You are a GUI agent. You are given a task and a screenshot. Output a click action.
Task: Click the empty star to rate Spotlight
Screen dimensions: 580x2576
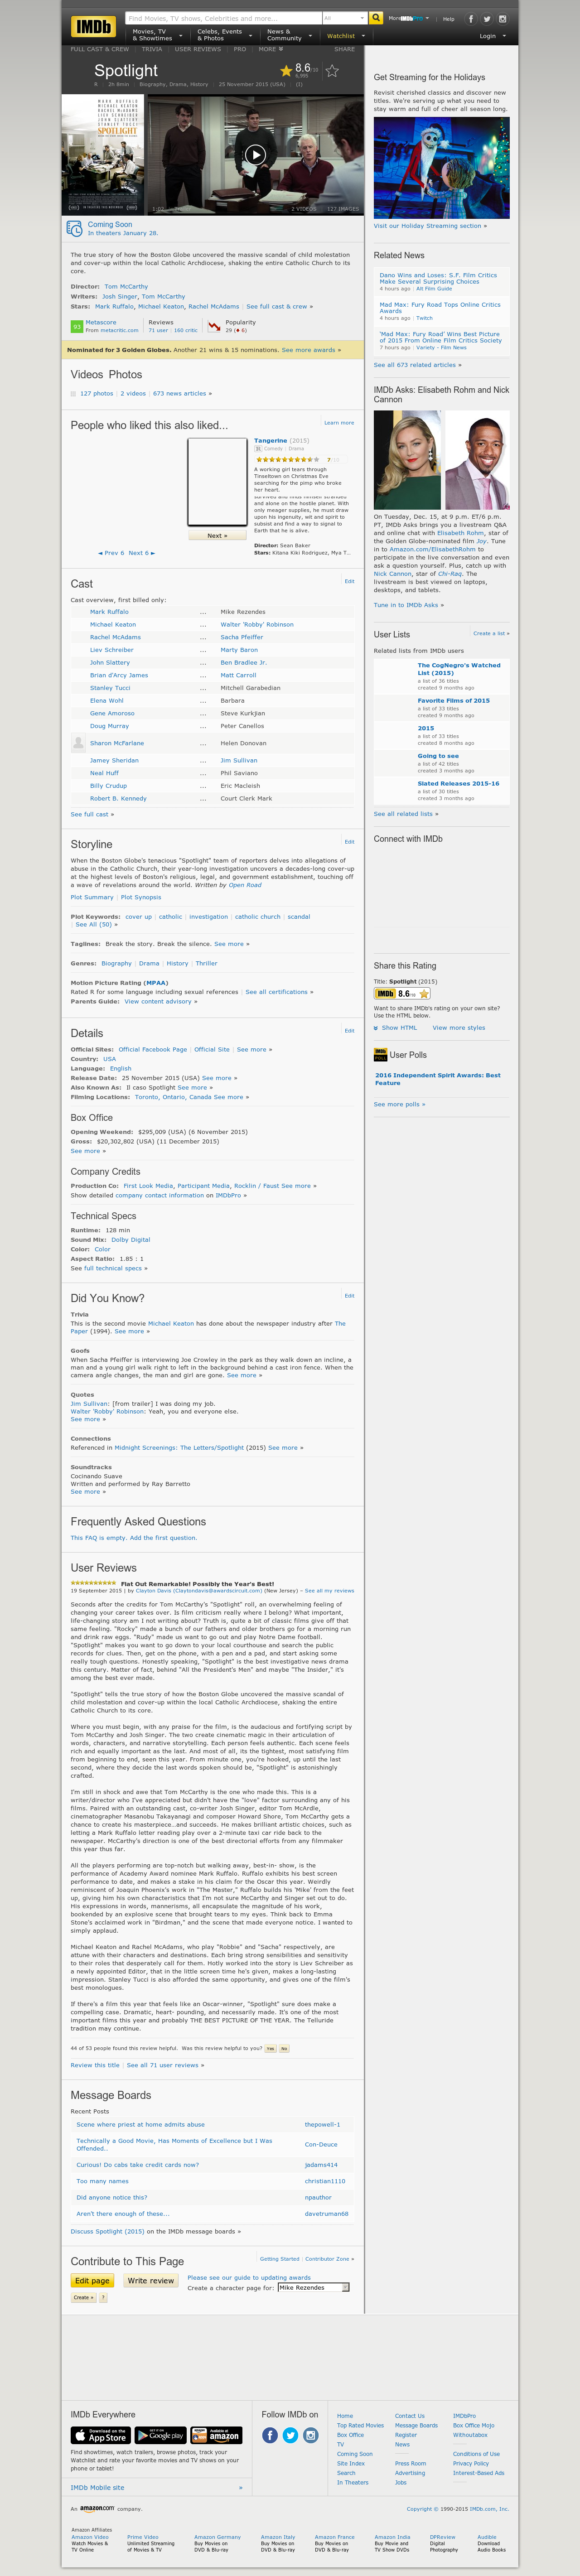(332, 71)
